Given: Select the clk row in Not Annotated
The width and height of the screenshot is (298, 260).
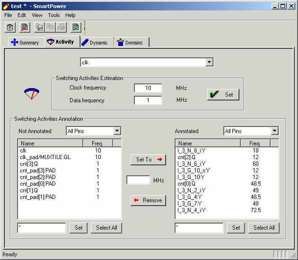Looking at the screenshot, I should (x=70, y=151).
